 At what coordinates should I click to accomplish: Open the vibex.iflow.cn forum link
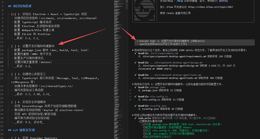click(210, 7)
